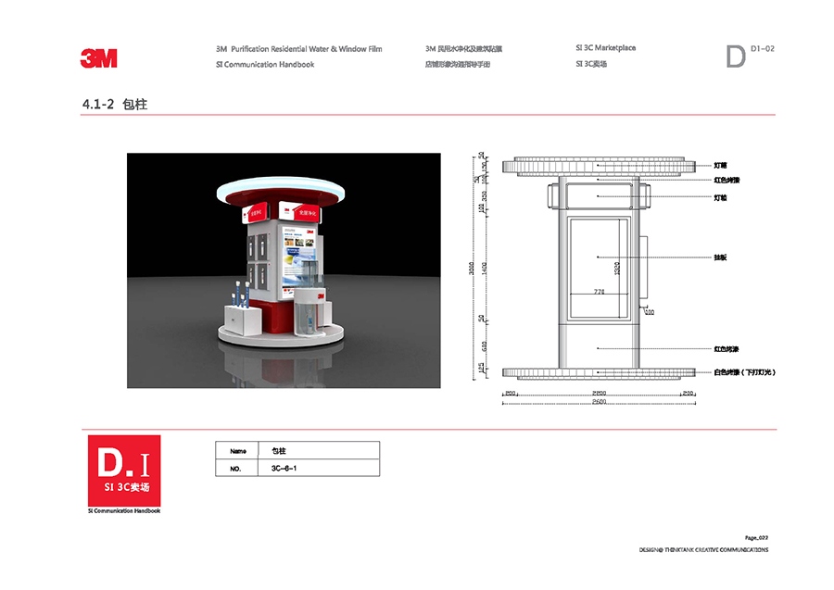Click the red 3M logo in header
This screenshot has height=590, width=834.
tap(99, 58)
